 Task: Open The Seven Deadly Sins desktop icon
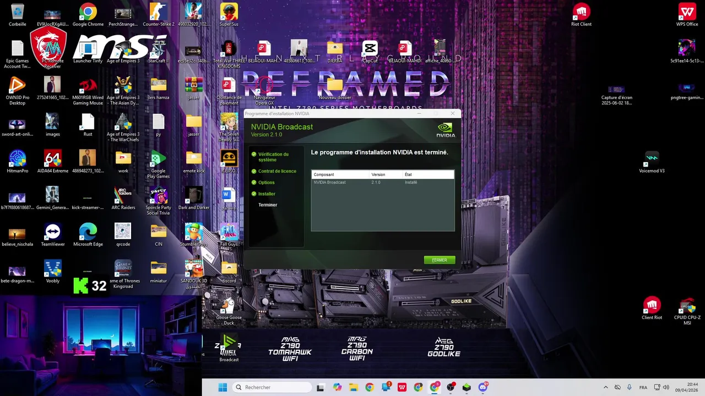point(229,128)
